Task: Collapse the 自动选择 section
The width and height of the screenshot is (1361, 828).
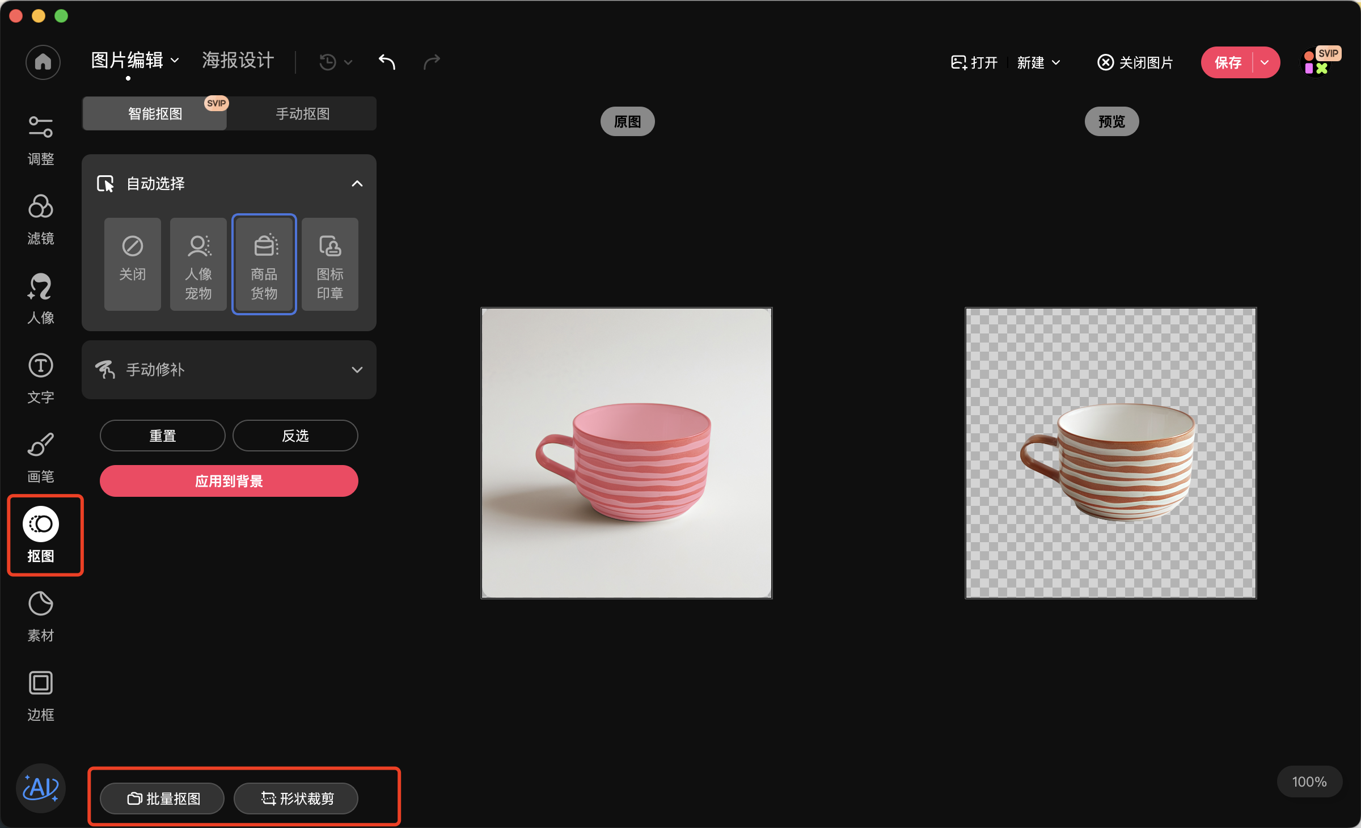Action: pos(357,184)
